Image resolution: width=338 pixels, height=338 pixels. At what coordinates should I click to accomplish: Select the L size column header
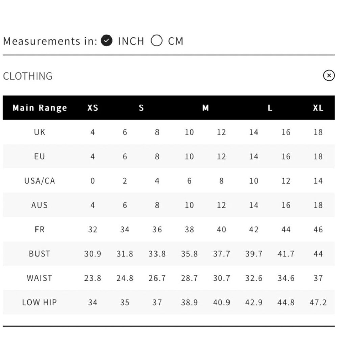[270, 107]
